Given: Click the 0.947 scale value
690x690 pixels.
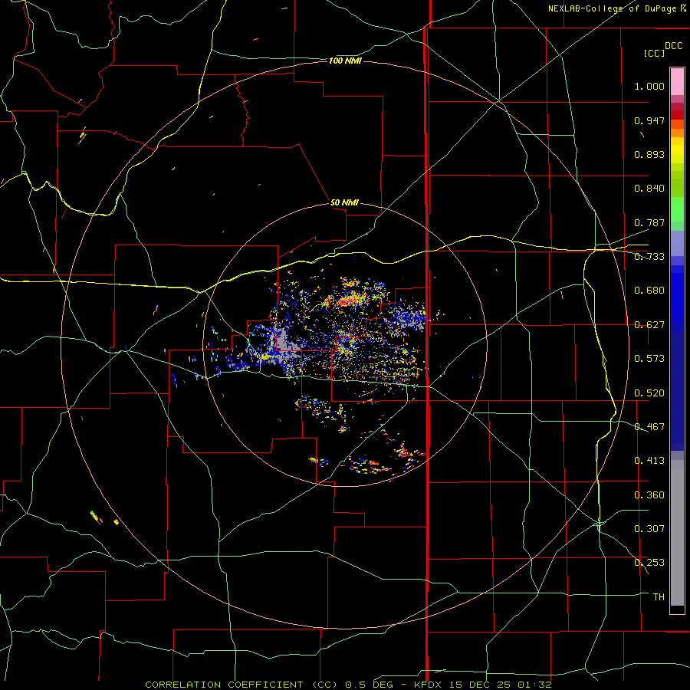Looking at the screenshot, I should (649, 120).
